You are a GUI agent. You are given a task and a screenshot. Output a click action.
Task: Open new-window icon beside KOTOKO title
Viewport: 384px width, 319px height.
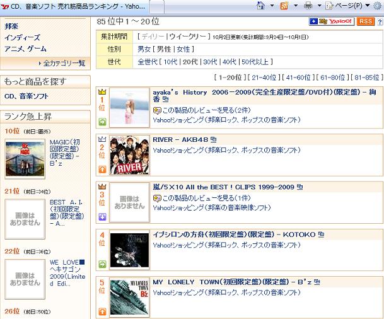321,235
